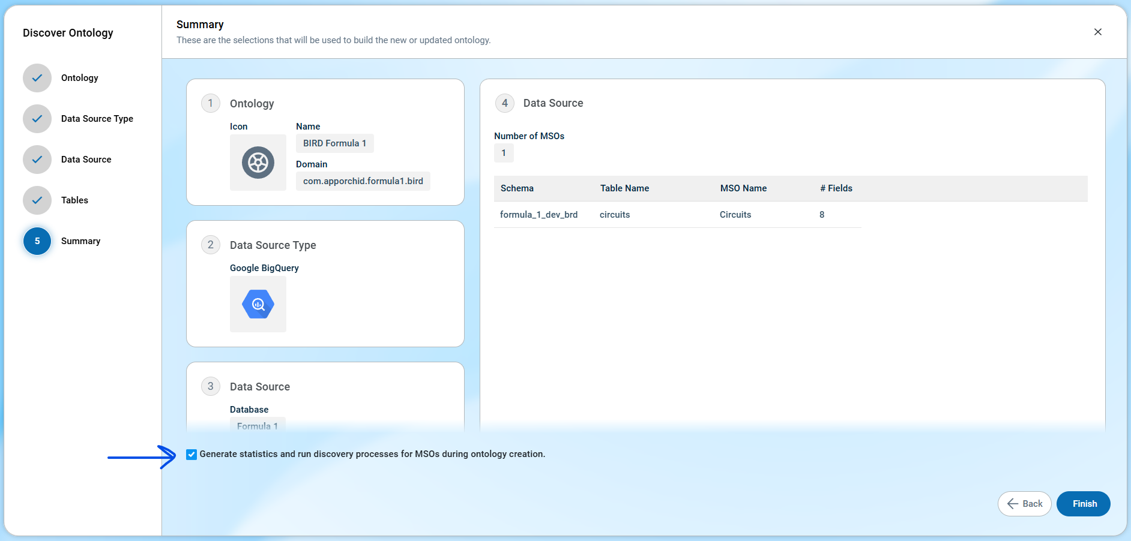Navigate to the Tables step label
The height and width of the screenshot is (541, 1131).
click(74, 200)
